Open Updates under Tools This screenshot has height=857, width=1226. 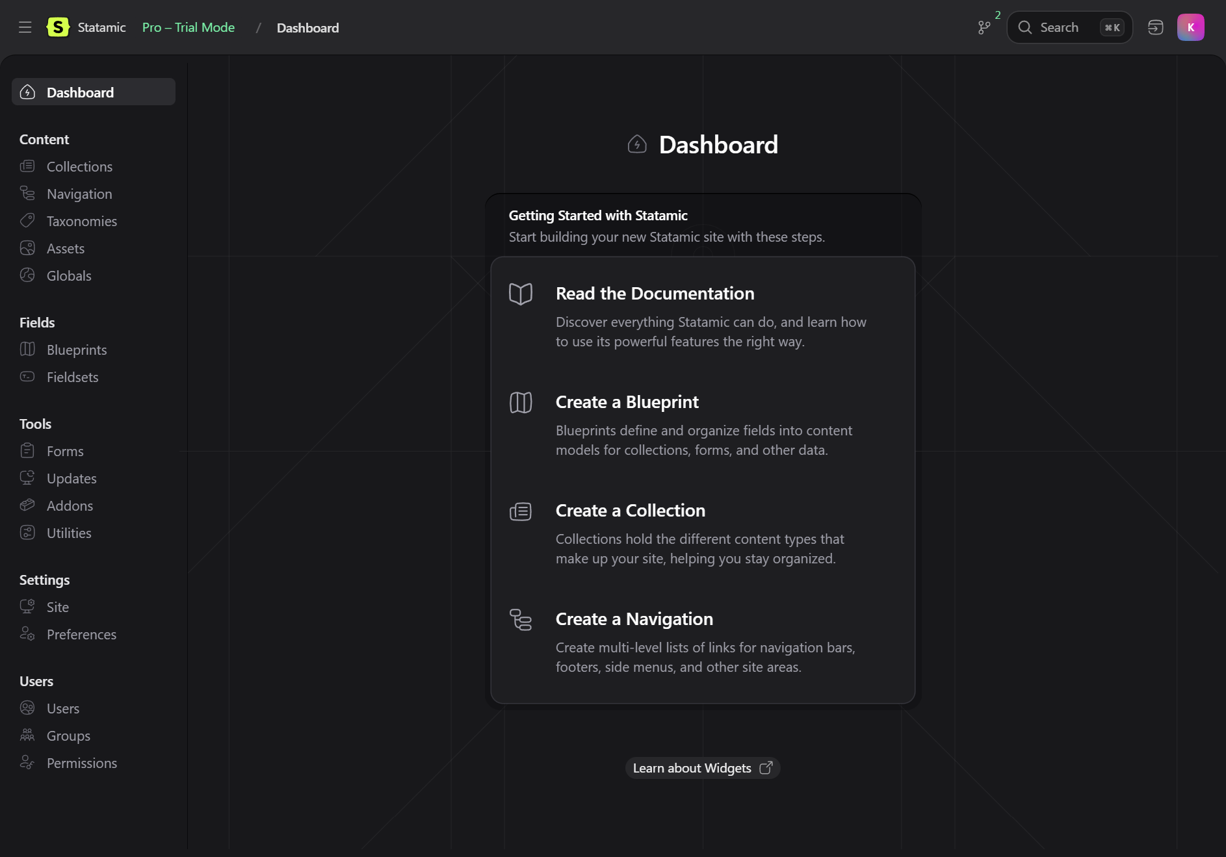[x=94, y=478]
